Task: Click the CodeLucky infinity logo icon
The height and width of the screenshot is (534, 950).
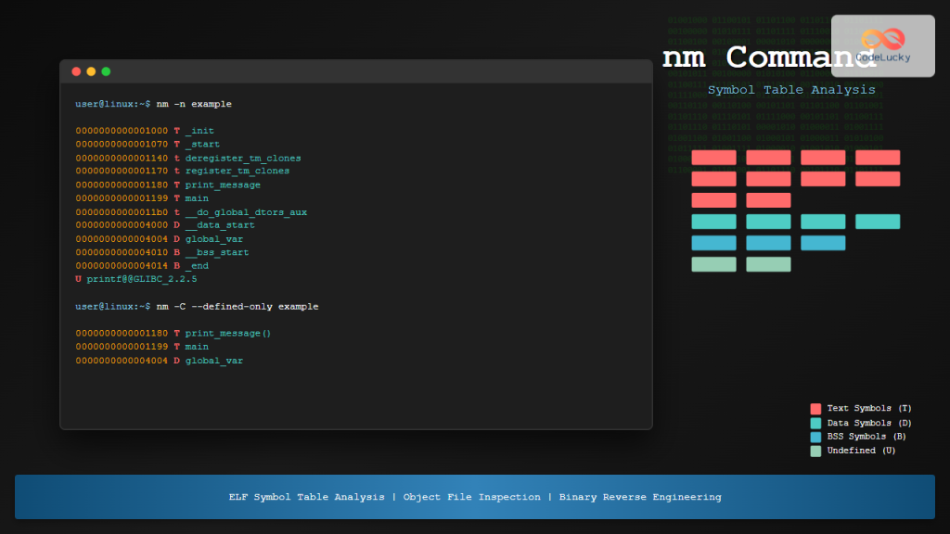Action: [882, 40]
